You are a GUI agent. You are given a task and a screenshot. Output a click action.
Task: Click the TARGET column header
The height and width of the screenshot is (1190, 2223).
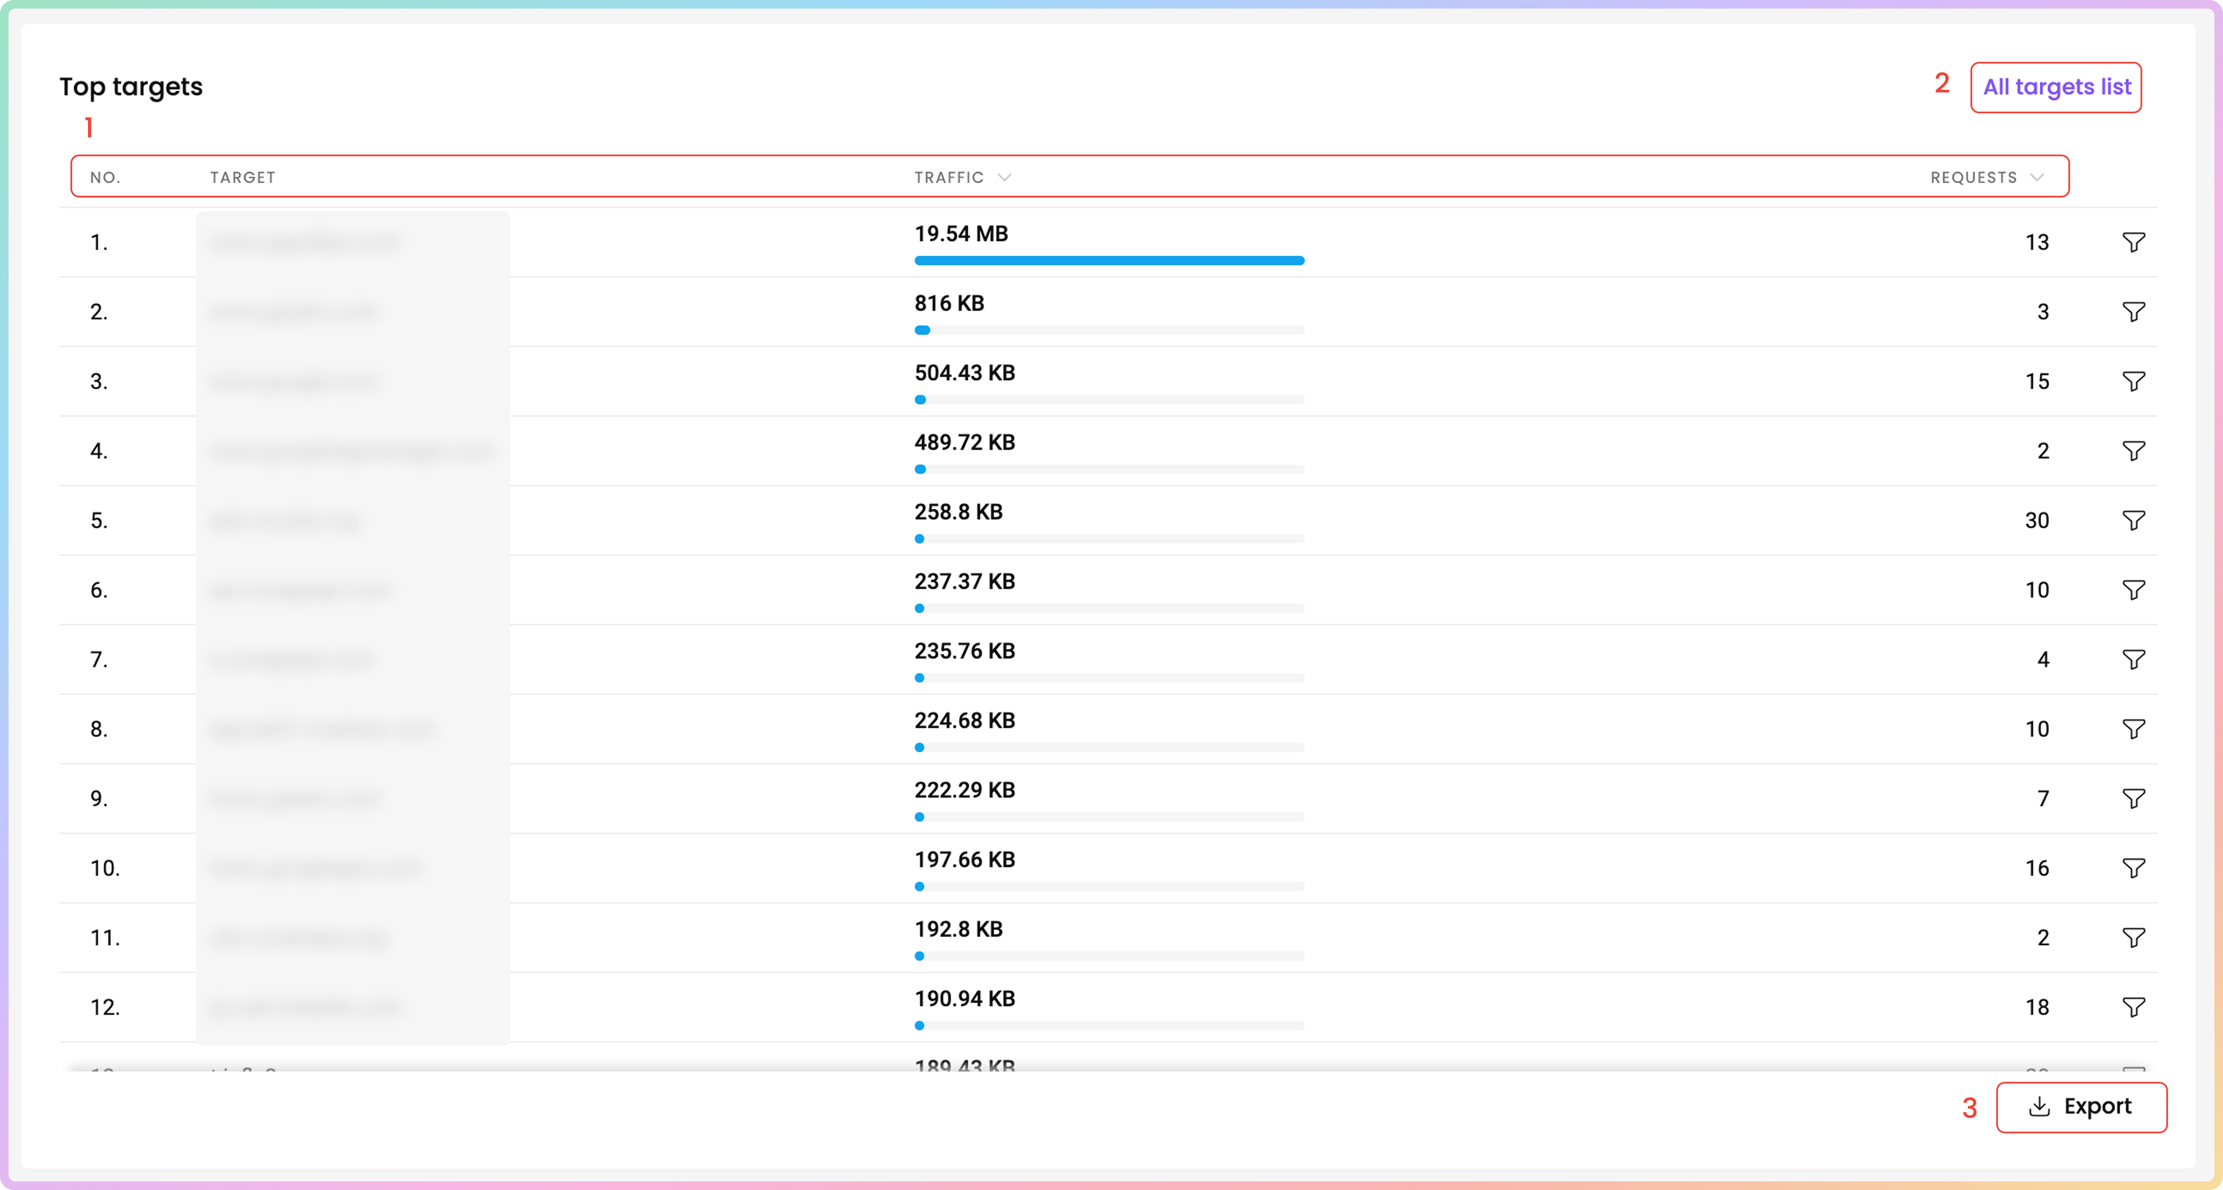click(x=243, y=178)
